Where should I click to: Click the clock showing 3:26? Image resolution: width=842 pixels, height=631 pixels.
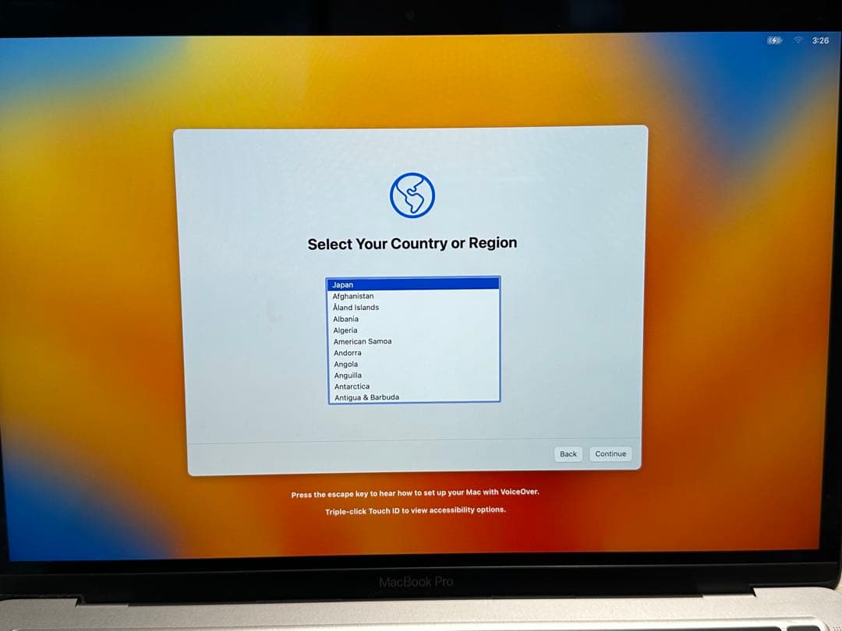pos(820,41)
